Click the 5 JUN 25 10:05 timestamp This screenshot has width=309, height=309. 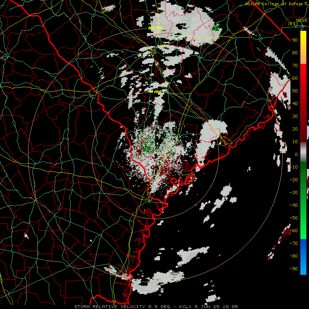(216, 307)
